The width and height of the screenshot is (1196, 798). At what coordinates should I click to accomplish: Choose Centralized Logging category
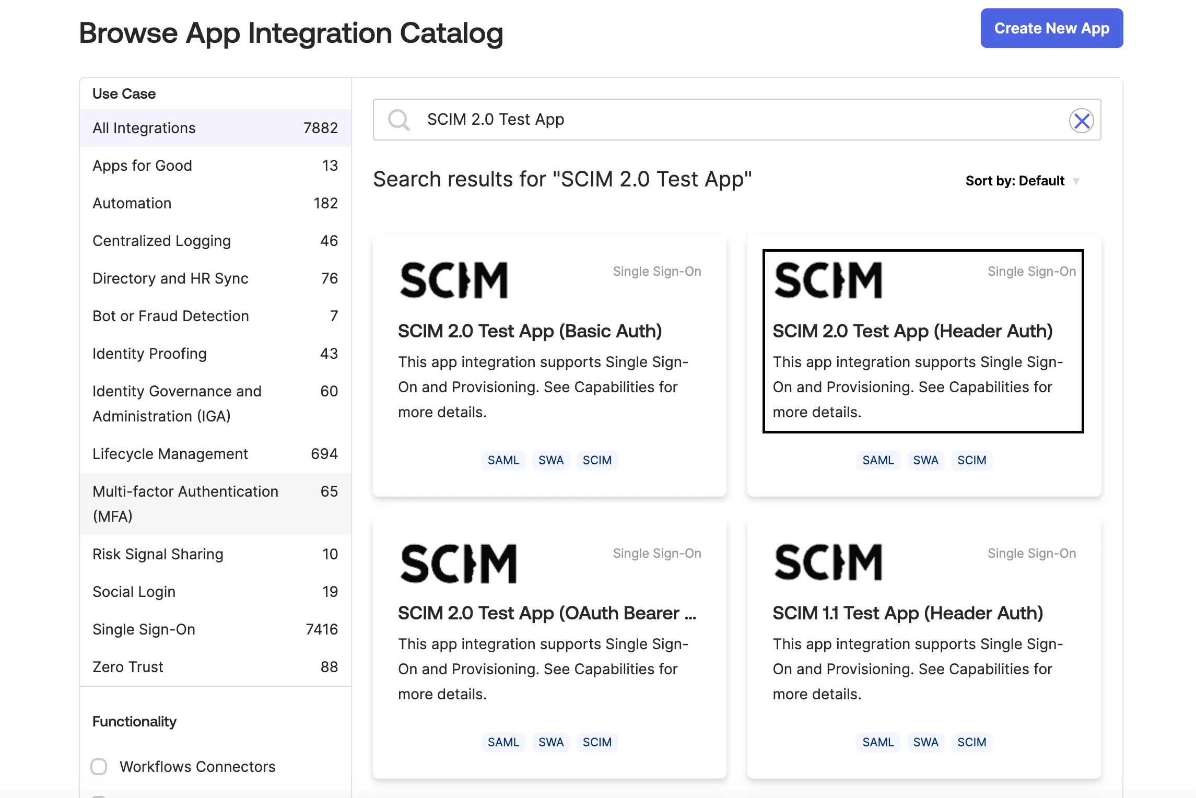click(x=215, y=241)
